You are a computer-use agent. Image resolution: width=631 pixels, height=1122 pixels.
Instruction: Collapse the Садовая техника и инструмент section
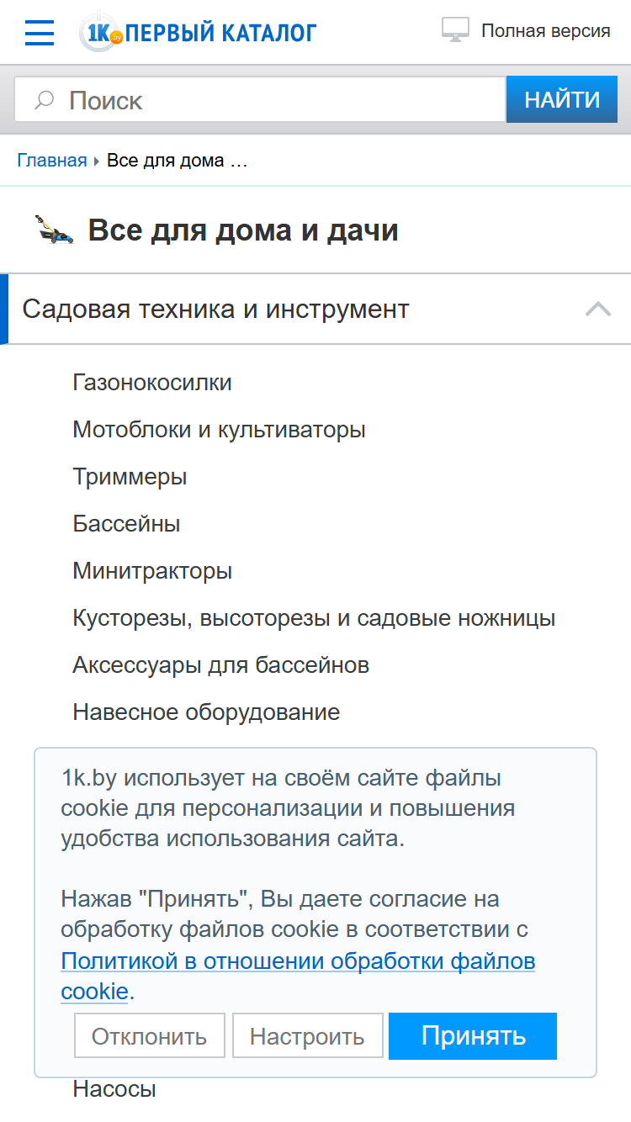[x=315, y=309]
